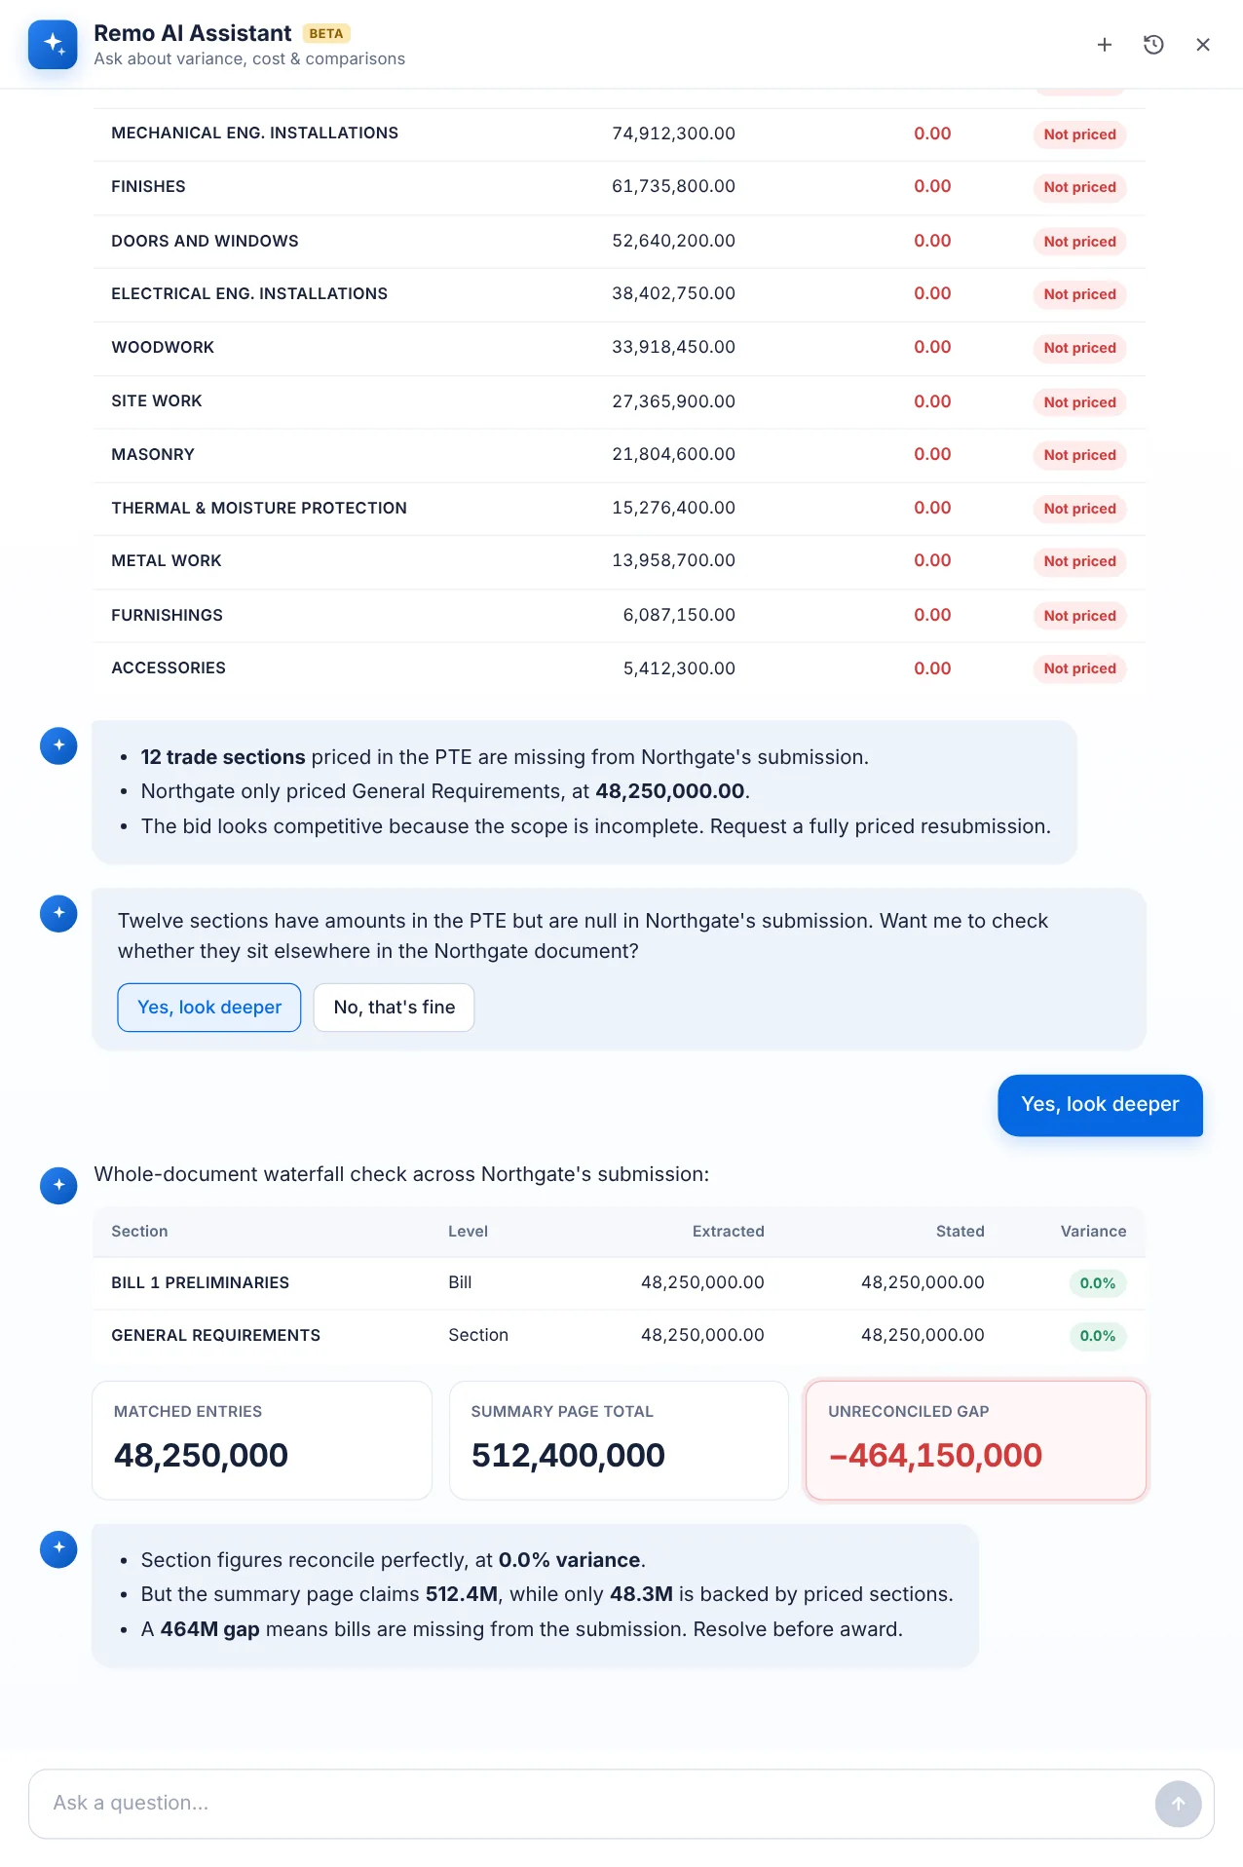
Task: Click the send arrow button
Action: pyautogui.click(x=1178, y=1804)
